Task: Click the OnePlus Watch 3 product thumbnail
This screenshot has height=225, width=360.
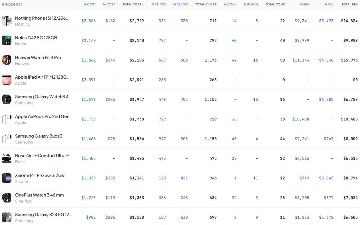Action: tap(6, 197)
